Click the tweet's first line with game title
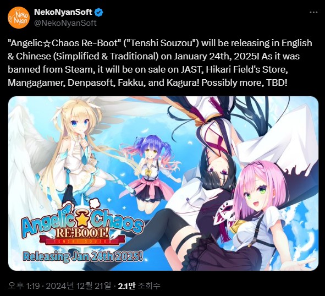This screenshot has width=325, height=296. click(160, 43)
